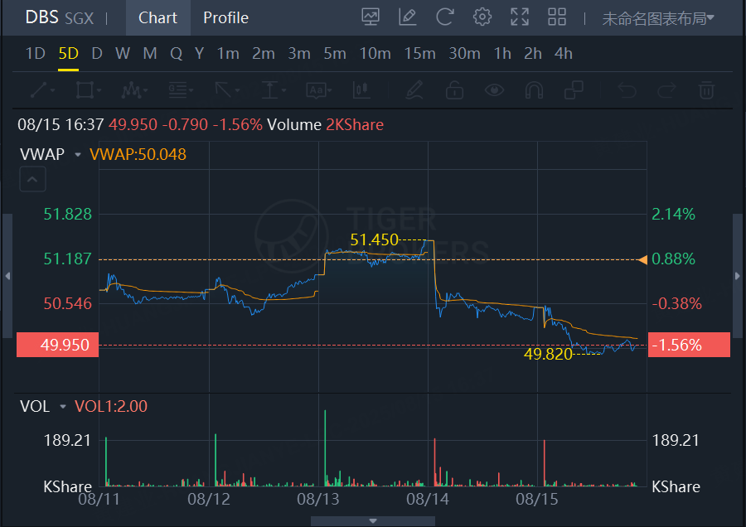Click the 51.450 high price label
746x527 pixels.
click(x=374, y=239)
